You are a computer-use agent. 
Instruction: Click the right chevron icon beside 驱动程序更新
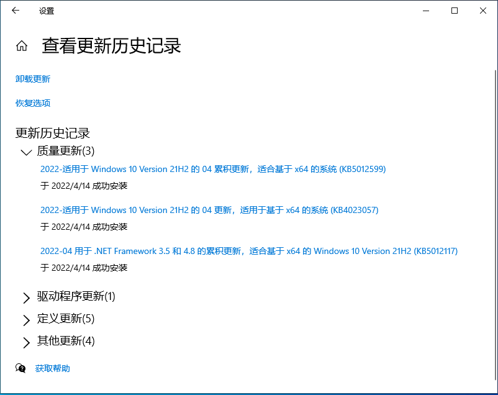point(25,297)
